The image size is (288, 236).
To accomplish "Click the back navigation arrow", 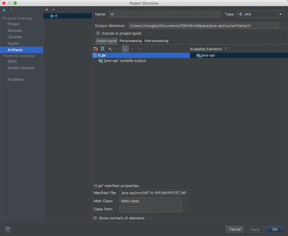I will pyautogui.click(x=4, y=10).
